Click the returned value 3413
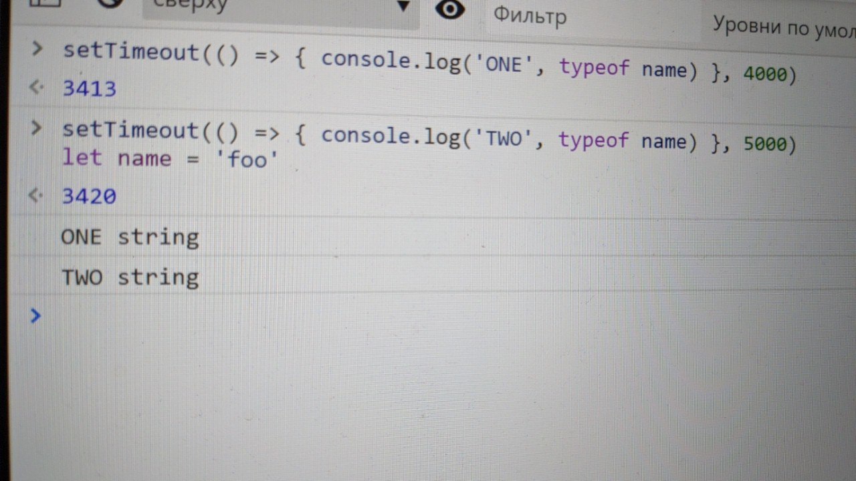 tap(89, 89)
